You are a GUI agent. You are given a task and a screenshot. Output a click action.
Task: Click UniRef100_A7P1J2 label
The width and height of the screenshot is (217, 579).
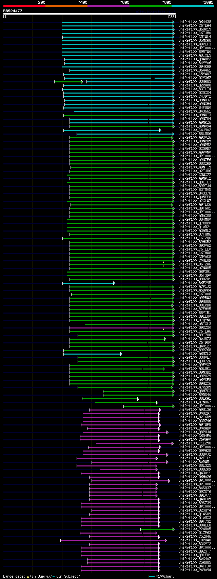[195, 286]
